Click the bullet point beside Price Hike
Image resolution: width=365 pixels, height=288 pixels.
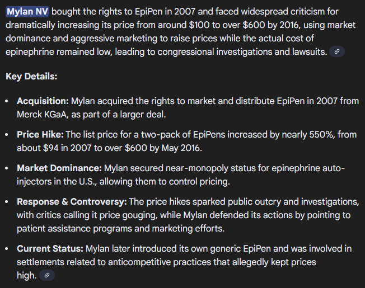[6, 135]
